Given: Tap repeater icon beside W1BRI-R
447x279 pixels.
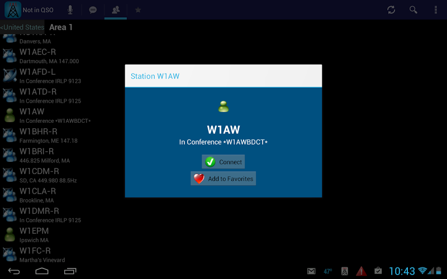Looking at the screenshot, I should point(9,155).
